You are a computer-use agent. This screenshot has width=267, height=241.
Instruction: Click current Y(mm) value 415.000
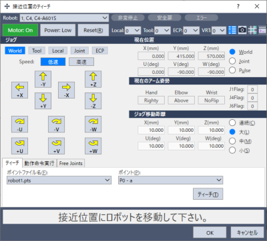182,56
